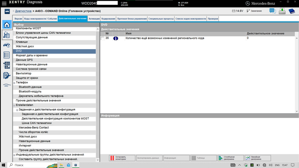
Task: Go to the Home sidebar icon
Action: (7, 25)
